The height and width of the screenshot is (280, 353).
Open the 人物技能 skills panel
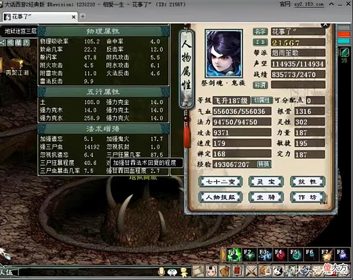tap(220, 197)
